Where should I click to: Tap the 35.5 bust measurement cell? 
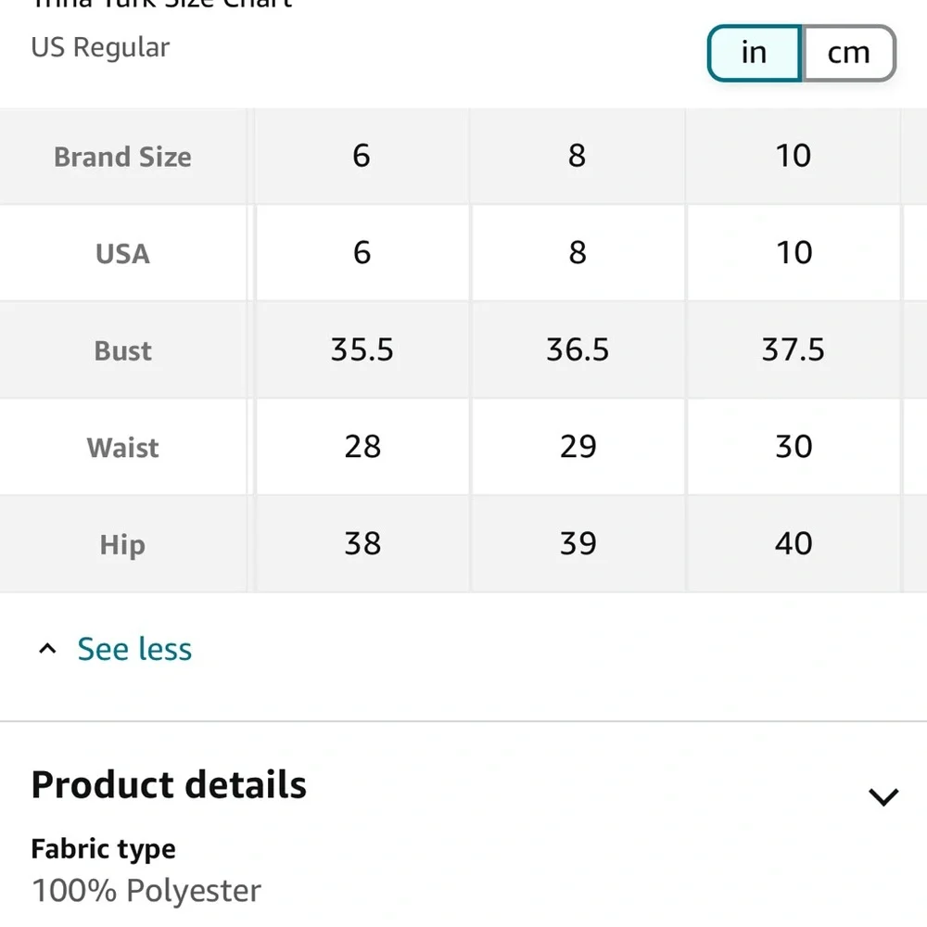(x=362, y=349)
